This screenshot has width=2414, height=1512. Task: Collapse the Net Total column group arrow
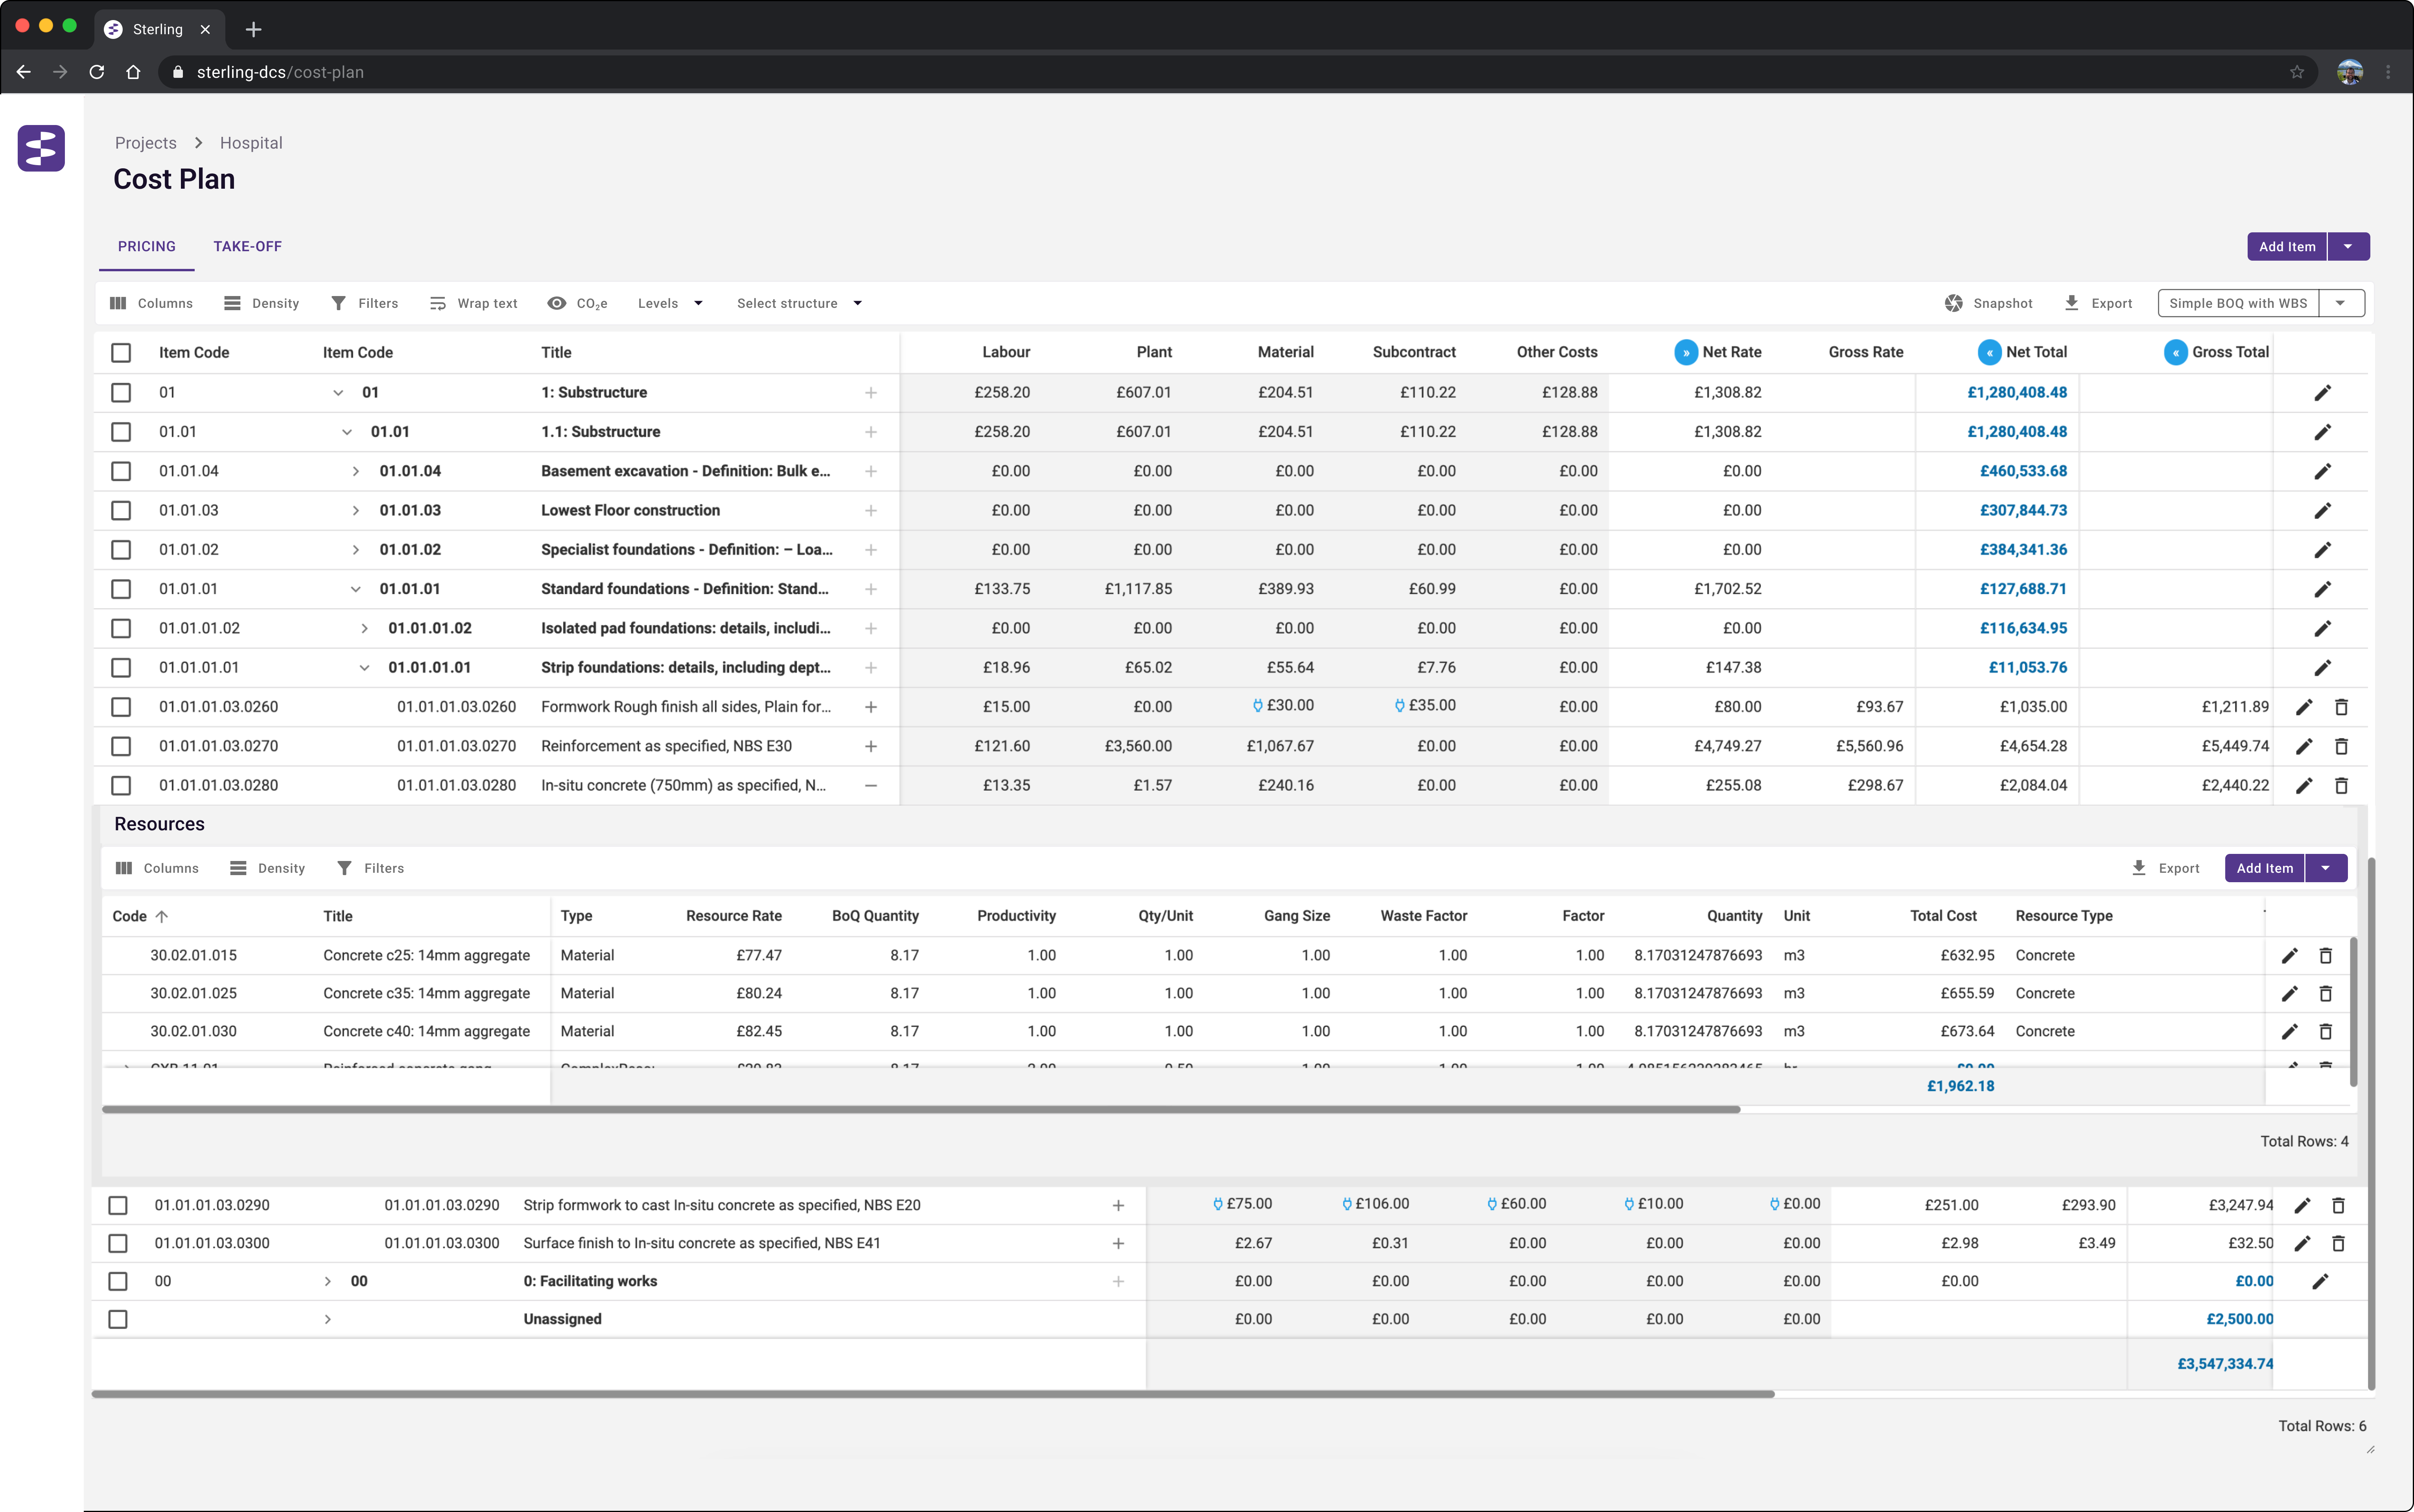[1989, 352]
